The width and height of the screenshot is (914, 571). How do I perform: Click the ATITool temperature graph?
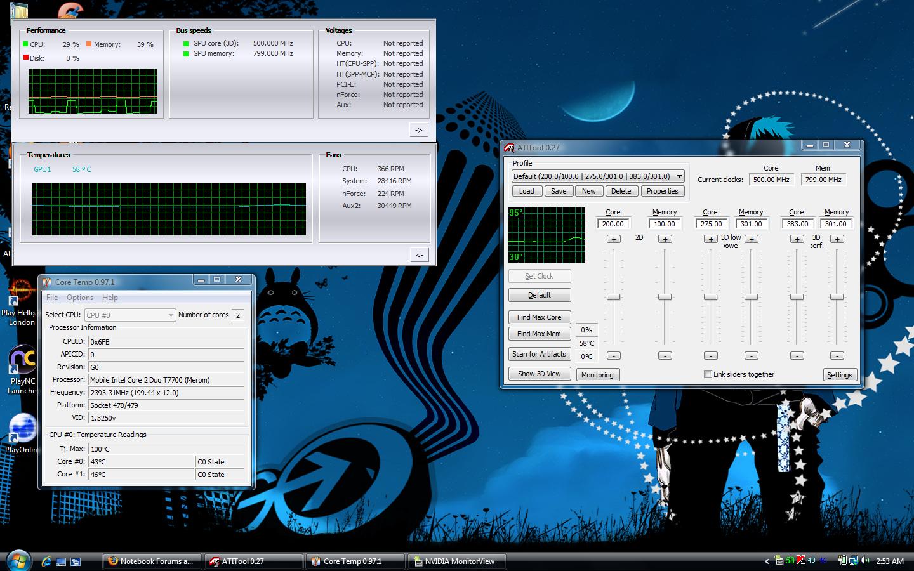pos(546,235)
